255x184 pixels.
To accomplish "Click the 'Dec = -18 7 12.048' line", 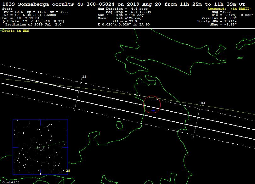I will pos(22,18).
